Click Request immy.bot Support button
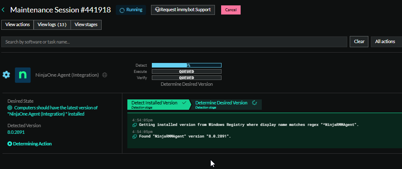 [x=183, y=10]
